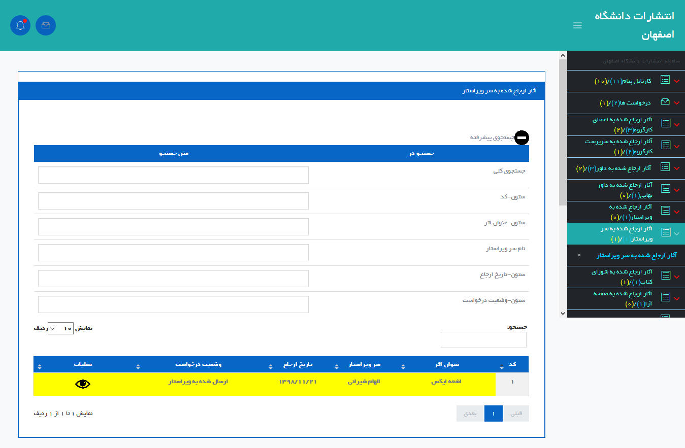Screen dimensions: 685x448
Task: Click the قبلی pagination button
Action: click(x=516, y=413)
